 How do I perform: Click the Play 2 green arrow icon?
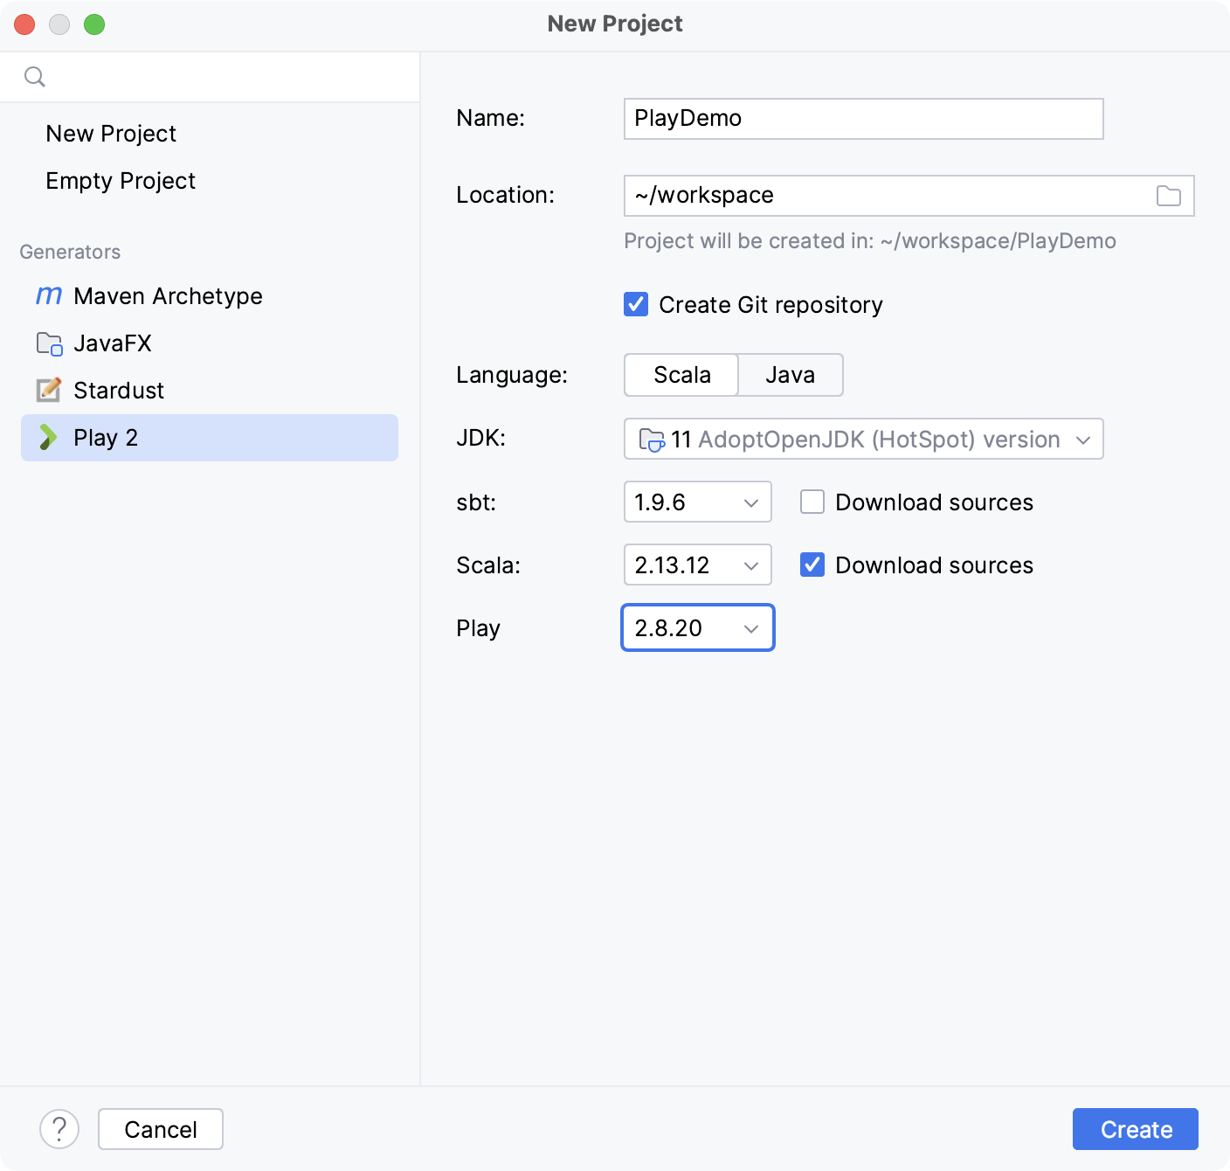49,438
